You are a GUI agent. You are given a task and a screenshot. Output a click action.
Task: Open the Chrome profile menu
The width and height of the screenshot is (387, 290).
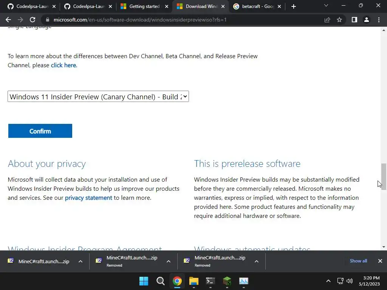(367, 20)
